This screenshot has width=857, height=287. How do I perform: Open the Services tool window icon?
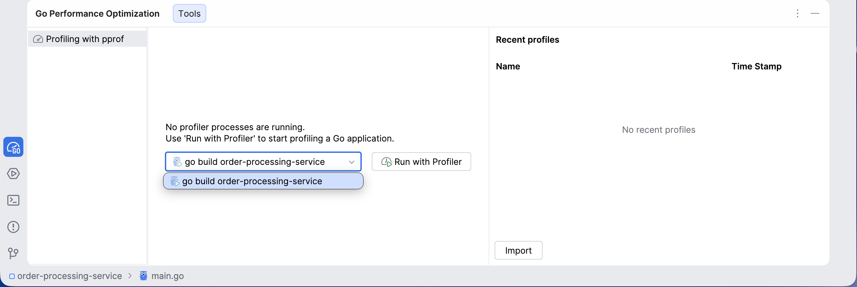click(x=13, y=174)
